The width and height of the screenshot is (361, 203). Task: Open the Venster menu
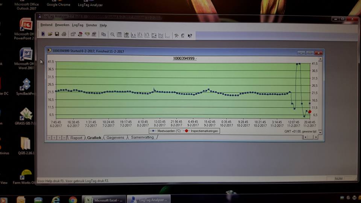click(x=91, y=25)
